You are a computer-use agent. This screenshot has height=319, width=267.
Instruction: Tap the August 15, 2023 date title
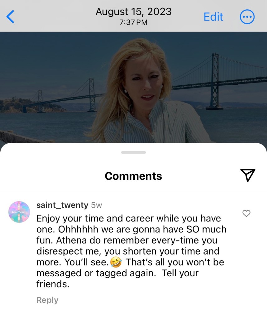coord(133,12)
